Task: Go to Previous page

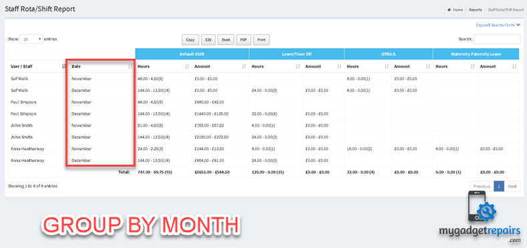Action: pyautogui.click(x=482, y=186)
